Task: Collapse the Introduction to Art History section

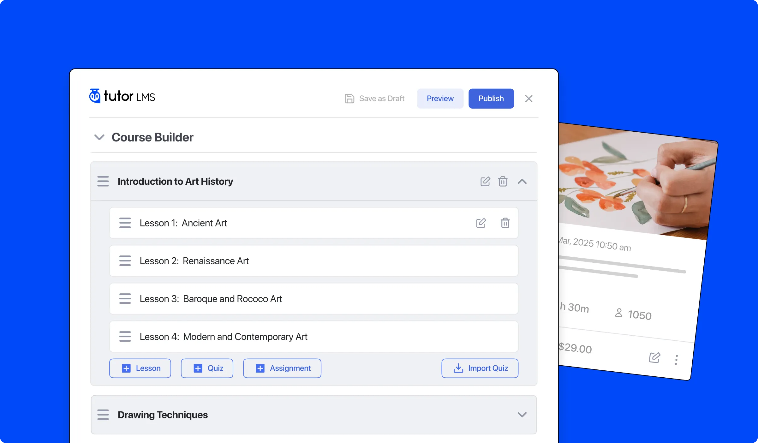Action: pyautogui.click(x=522, y=182)
